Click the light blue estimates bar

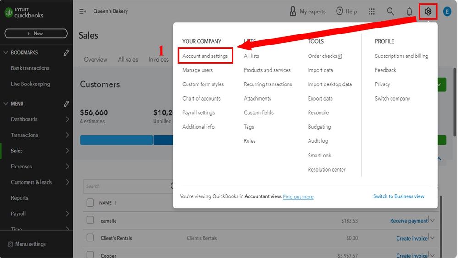(x=116, y=140)
